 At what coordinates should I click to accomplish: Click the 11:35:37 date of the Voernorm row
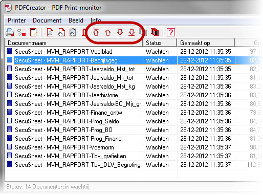coord(206,147)
